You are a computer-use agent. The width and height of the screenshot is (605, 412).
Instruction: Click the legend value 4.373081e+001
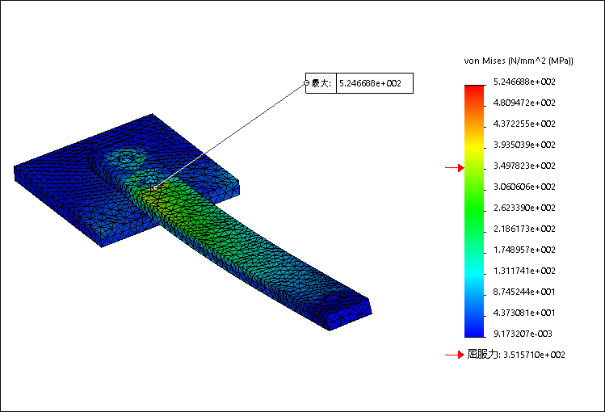click(x=524, y=313)
